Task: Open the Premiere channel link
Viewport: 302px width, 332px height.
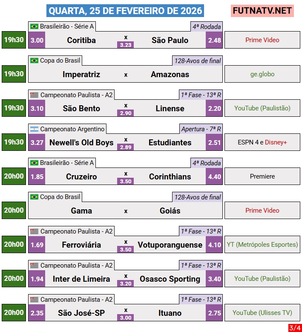Action: 262,176
